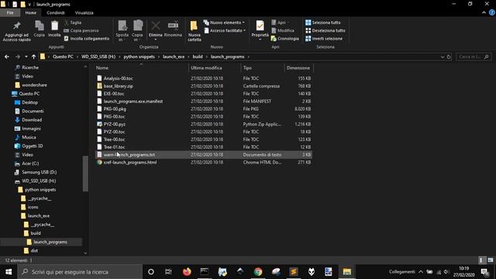Open Firefox from the taskbar
The height and width of the screenshot is (279, 496).
pyautogui.click(x=187, y=272)
